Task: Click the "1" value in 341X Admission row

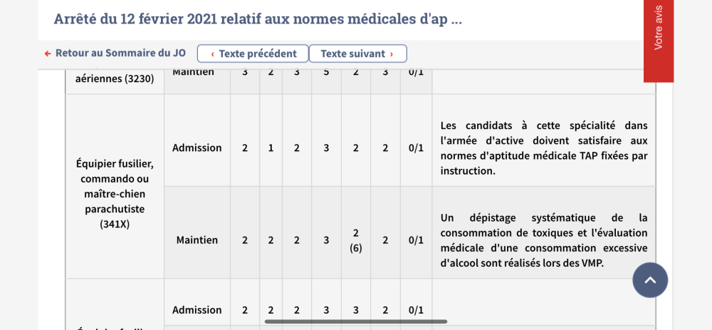Action: coord(271,148)
